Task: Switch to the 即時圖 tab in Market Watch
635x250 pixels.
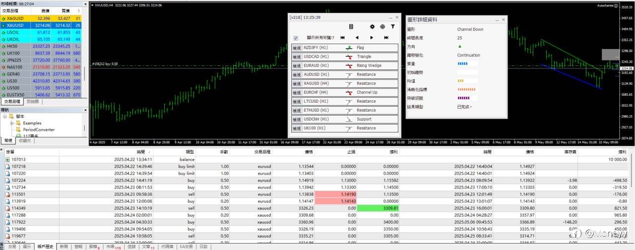Action: pos(33,102)
